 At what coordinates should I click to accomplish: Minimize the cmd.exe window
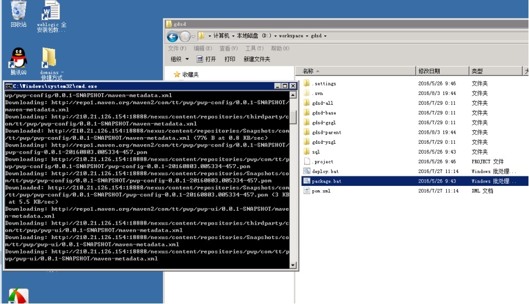tap(278, 86)
